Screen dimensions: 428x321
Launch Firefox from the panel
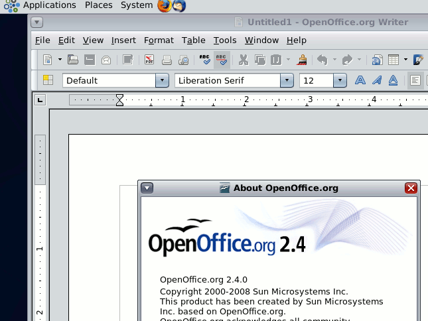(x=165, y=6)
